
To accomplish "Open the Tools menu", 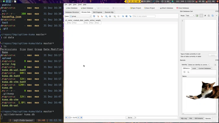I will [80, 5].
